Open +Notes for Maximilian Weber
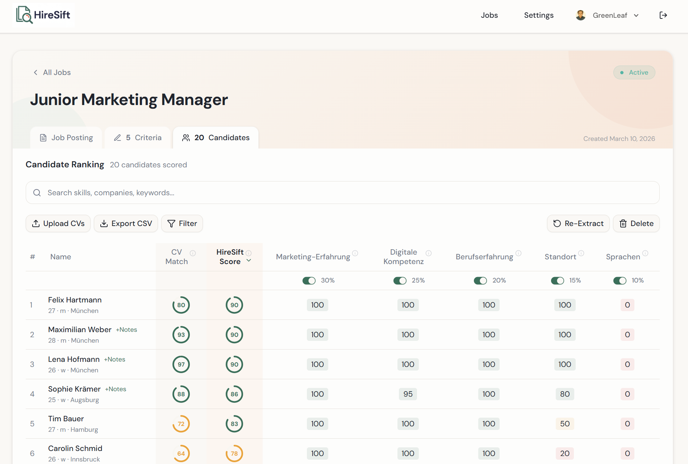 pos(126,330)
